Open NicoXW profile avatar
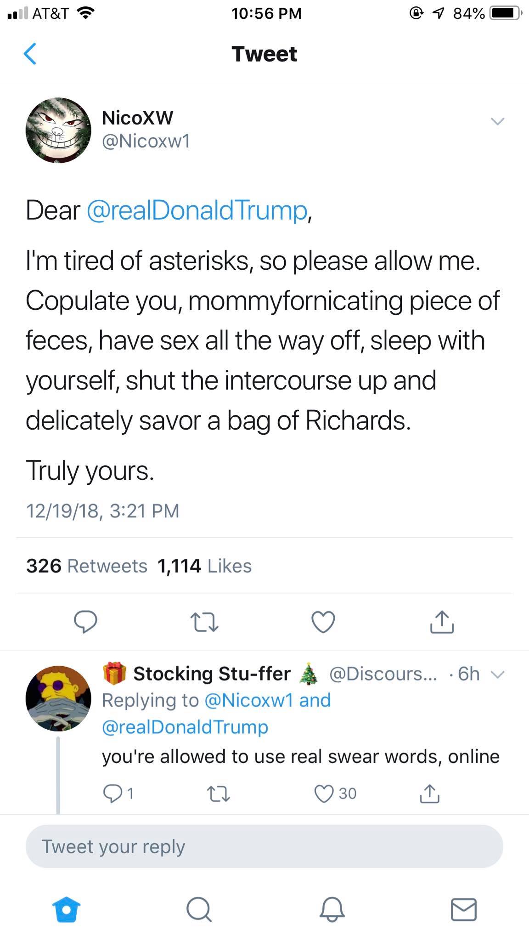The width and height of the screenshot is (529, 941). 58,130
